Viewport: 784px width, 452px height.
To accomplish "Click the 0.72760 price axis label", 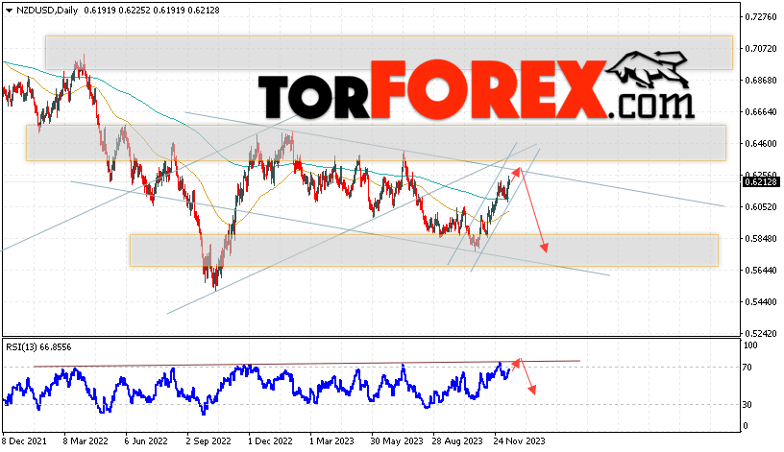I will (x=761, y=17).
